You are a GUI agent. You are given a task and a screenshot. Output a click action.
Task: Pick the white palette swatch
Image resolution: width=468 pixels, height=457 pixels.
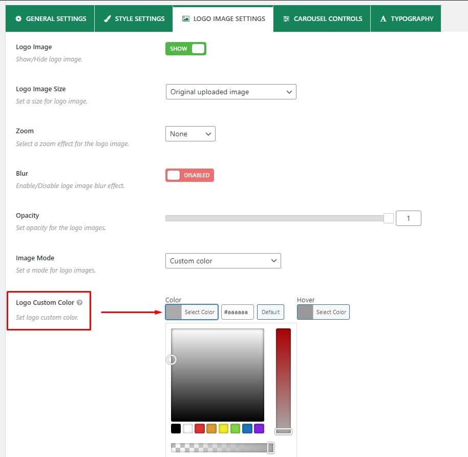tap(188, 428)
